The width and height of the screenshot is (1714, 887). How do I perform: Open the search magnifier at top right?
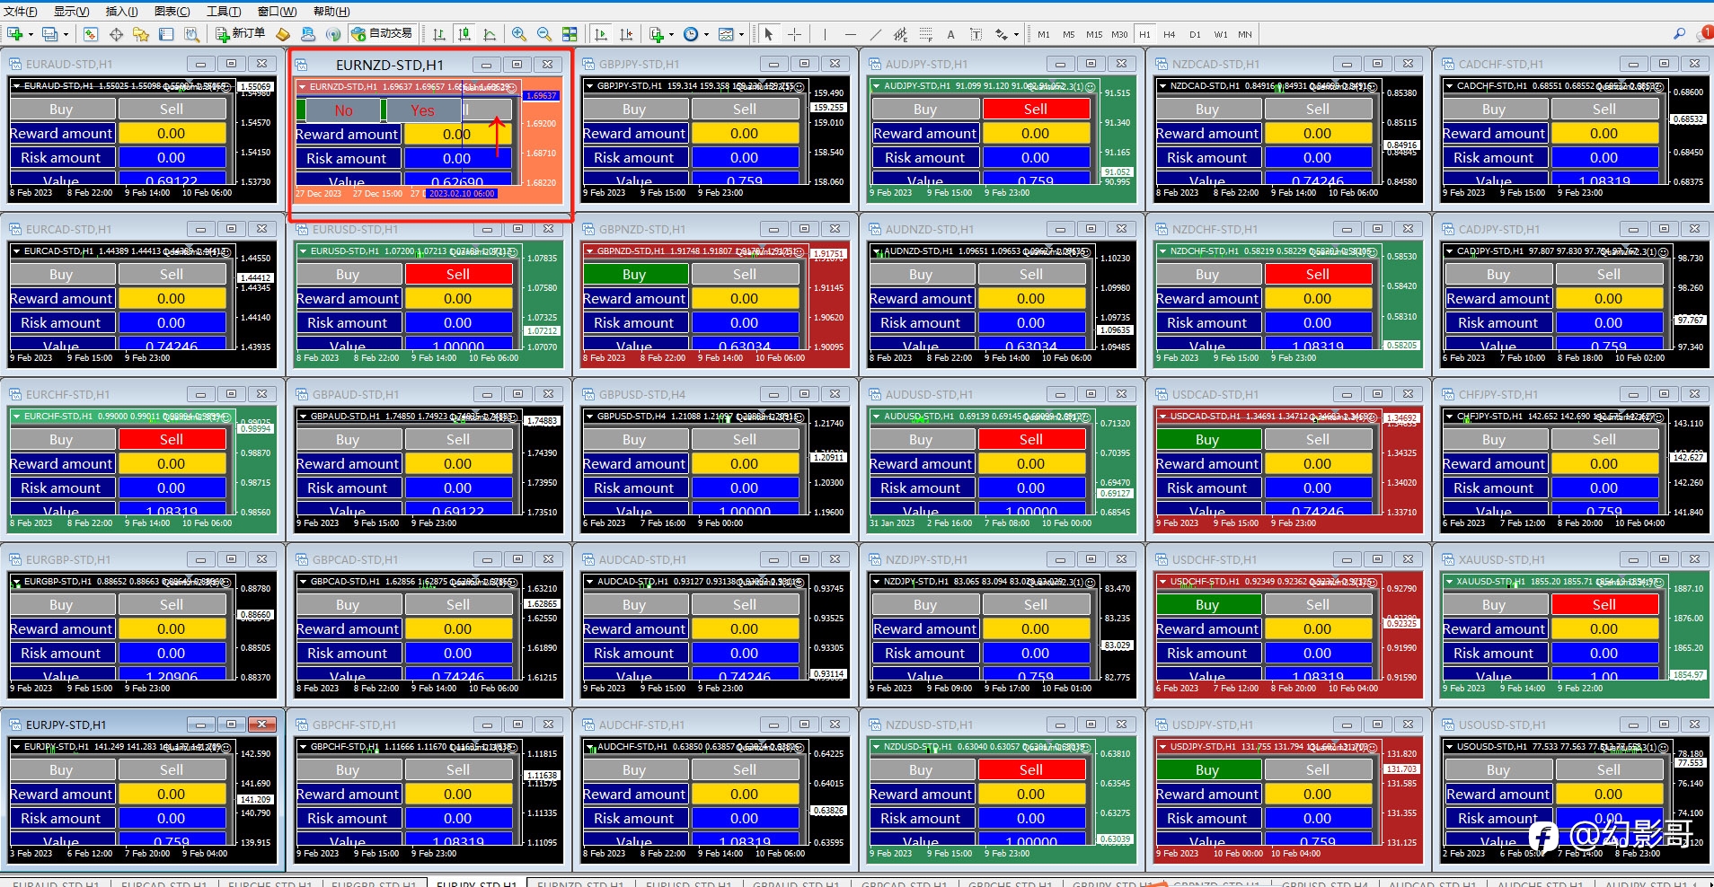[x=1679, y=33]
